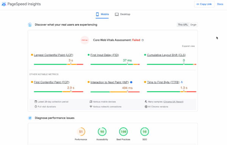
Task: Switch to the Desktop tab
Action: click(123, 14)
